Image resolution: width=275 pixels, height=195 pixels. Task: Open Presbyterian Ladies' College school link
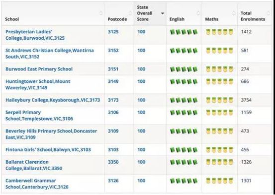tap(35, 35)
